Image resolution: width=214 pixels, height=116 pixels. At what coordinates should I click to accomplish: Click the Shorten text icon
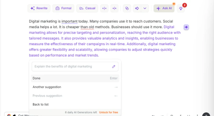click(114, 8)
